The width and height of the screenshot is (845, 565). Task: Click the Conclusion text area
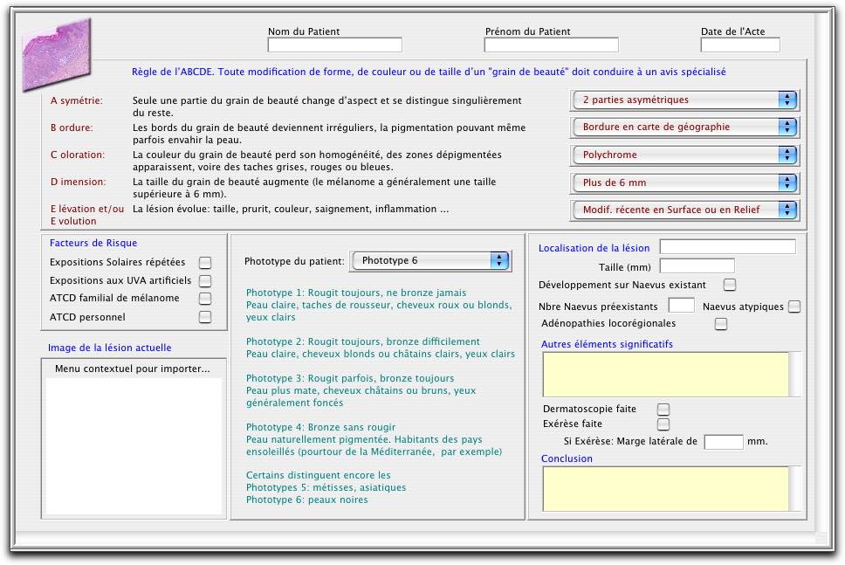(665, 489)
